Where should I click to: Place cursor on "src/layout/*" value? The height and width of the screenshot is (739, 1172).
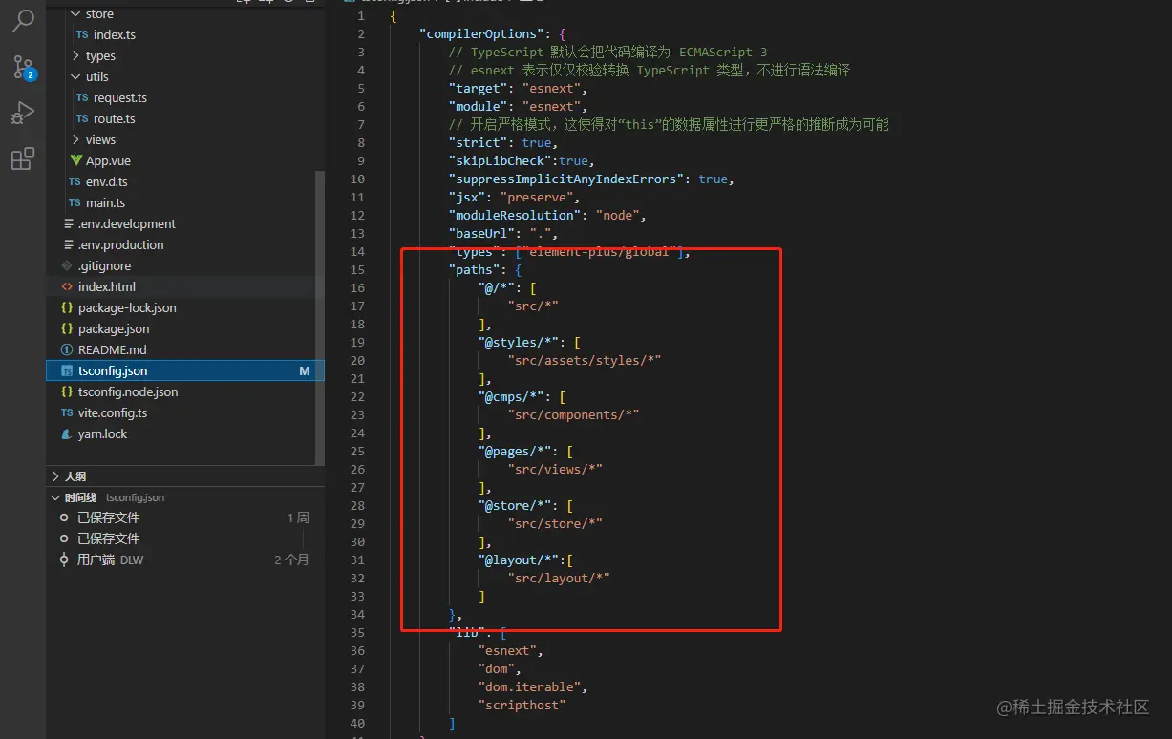point(559,578)
